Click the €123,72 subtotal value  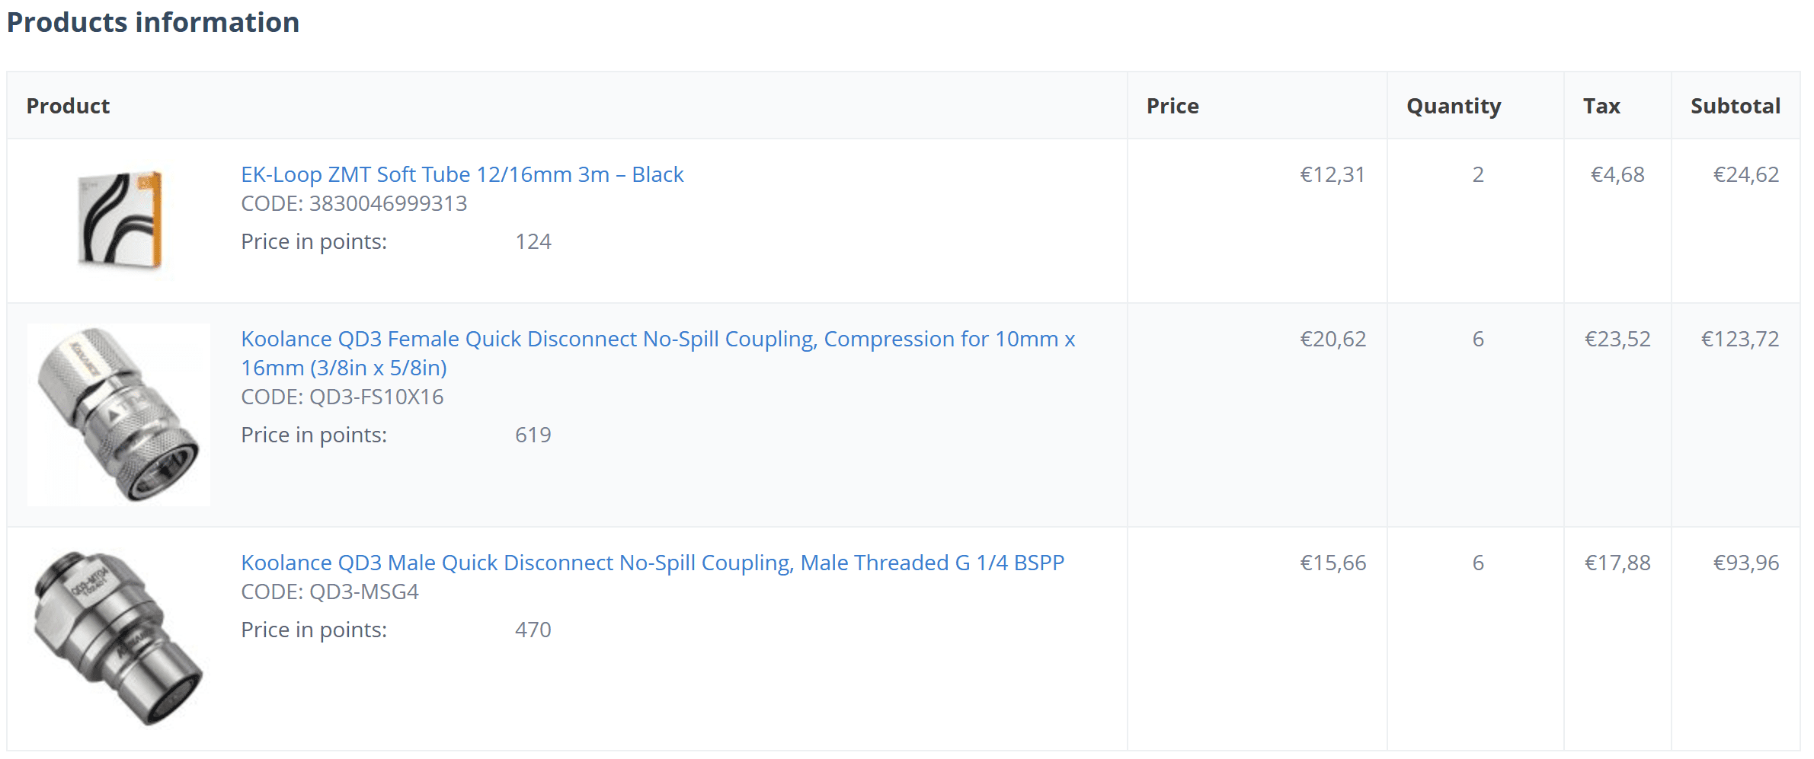pyautogui.click(x=1740, y=339)
